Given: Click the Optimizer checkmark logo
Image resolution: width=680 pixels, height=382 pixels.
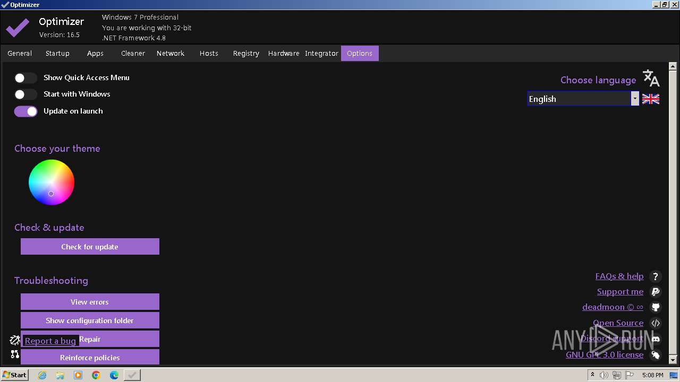Looking at the screenshot, I should [x=18, y=28].
